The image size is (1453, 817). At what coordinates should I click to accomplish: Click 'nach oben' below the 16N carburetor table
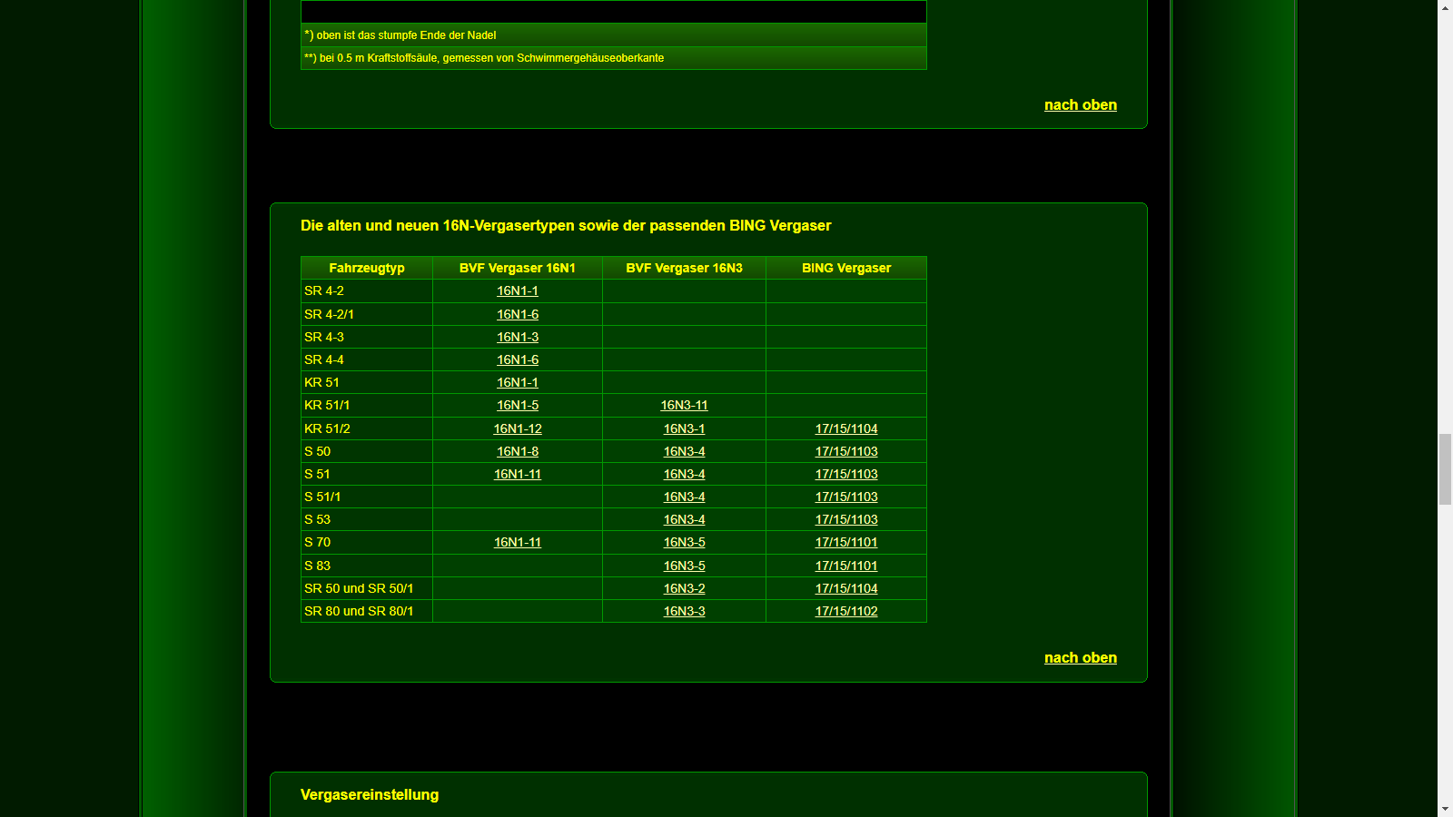(1080, 657)
